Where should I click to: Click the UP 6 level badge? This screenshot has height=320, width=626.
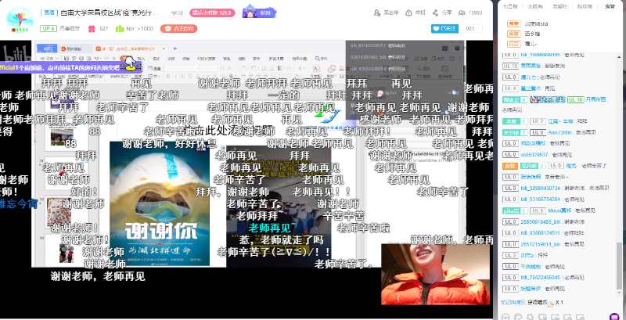pos(49,28)
